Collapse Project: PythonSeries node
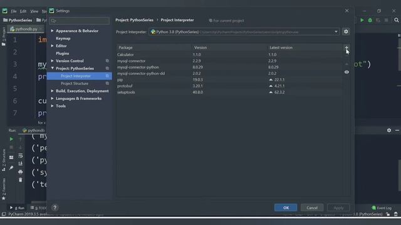This screenshot has height=225, width=401. tap(52, 68)
